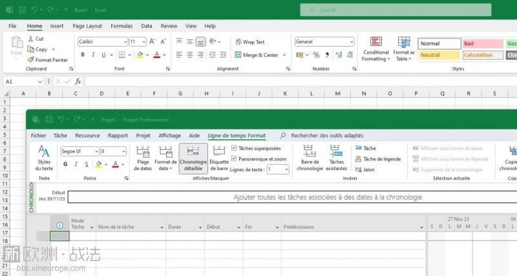Toggle Tâches superposées checkbox
Image resolution: width=517 pixels, height=276 pixels.
pos(234,148)
